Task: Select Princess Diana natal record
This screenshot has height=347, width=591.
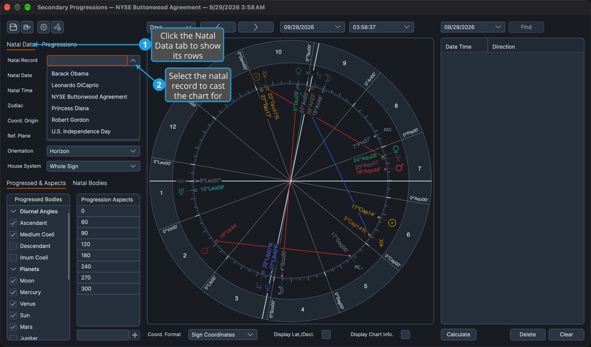Action: coord(93,108)
